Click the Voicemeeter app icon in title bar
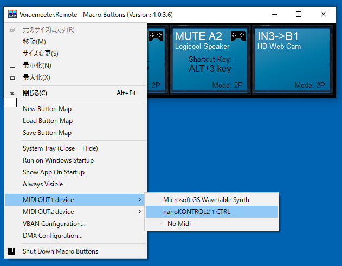Image resolution: width=342 pixels, height=266 pixels. coord(12,14)
